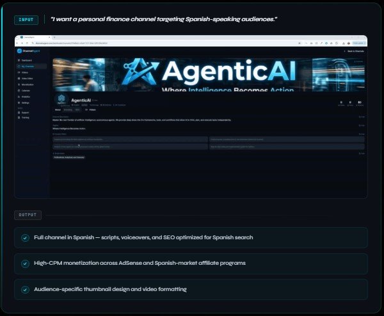The width and height of the screenshot is (384, 316).
Task: Open the browser profile avatar
Action: 349,43
